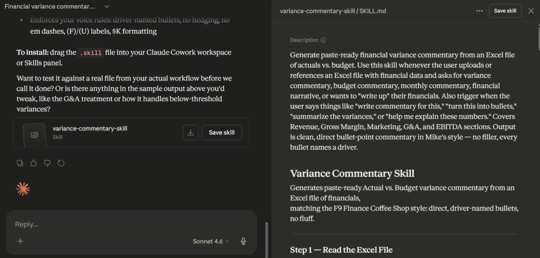Click the 'To install:' bold text
The width and height of the screenshot is (540, 258).
click(32, 53)
